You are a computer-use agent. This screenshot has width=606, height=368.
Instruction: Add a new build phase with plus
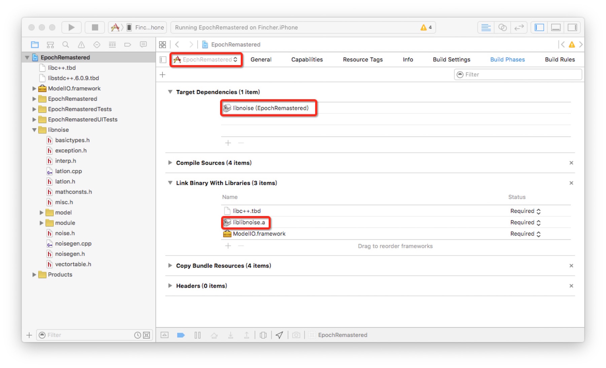(163, 75)
